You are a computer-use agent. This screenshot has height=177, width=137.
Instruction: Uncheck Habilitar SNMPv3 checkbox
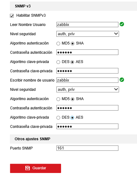(x=12, y=16)
